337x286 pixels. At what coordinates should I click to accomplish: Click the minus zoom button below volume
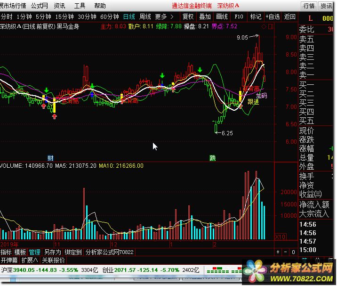pos(286,252)
